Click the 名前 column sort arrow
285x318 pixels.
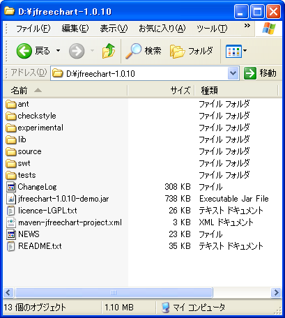(x=38, y=91)
